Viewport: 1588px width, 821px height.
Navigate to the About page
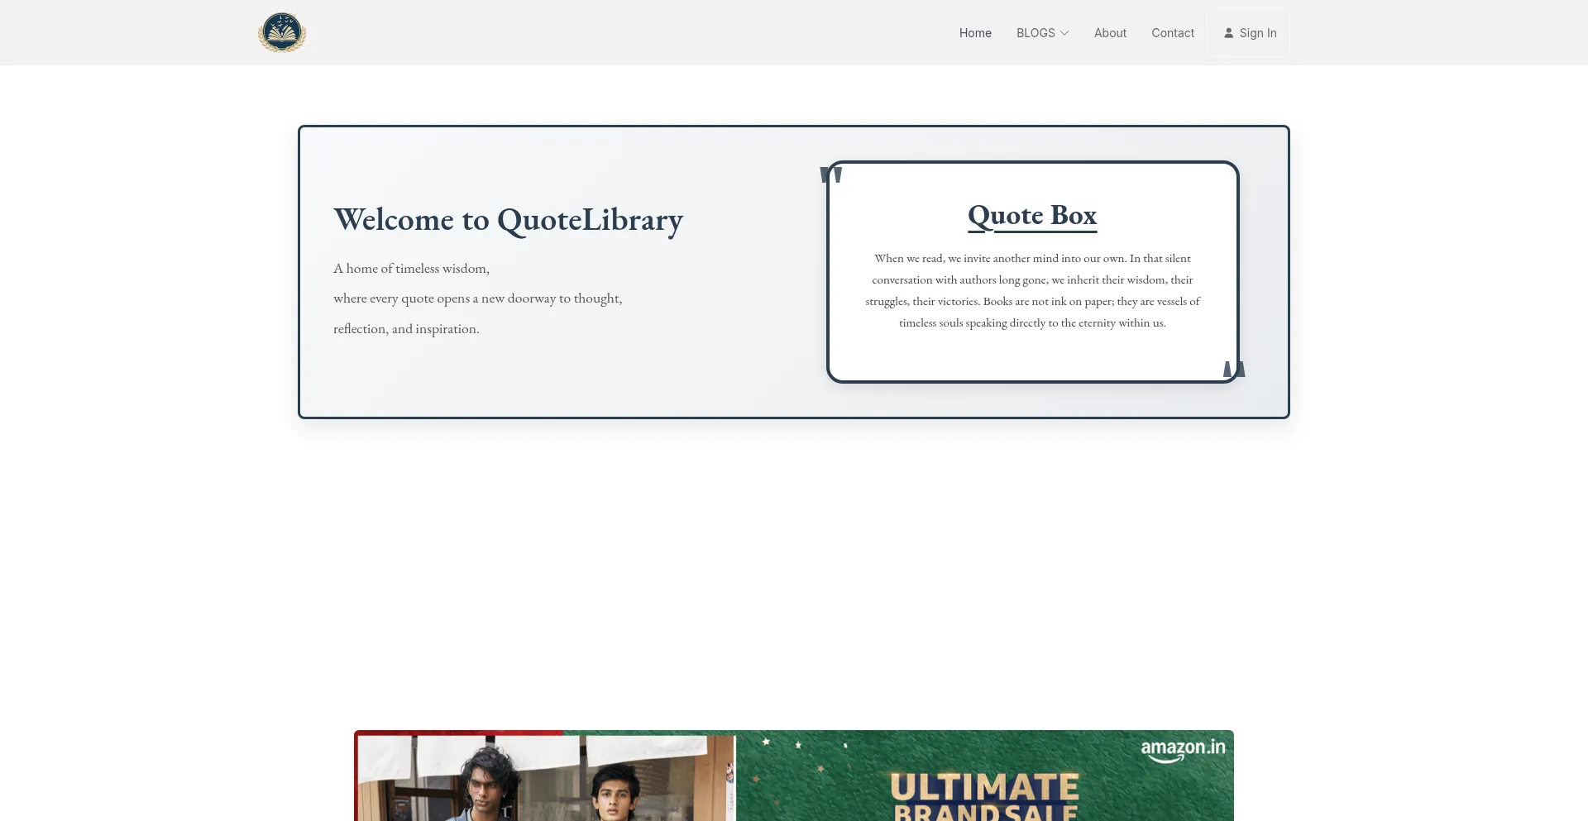pyautogui.click(x=1110, y=33)
